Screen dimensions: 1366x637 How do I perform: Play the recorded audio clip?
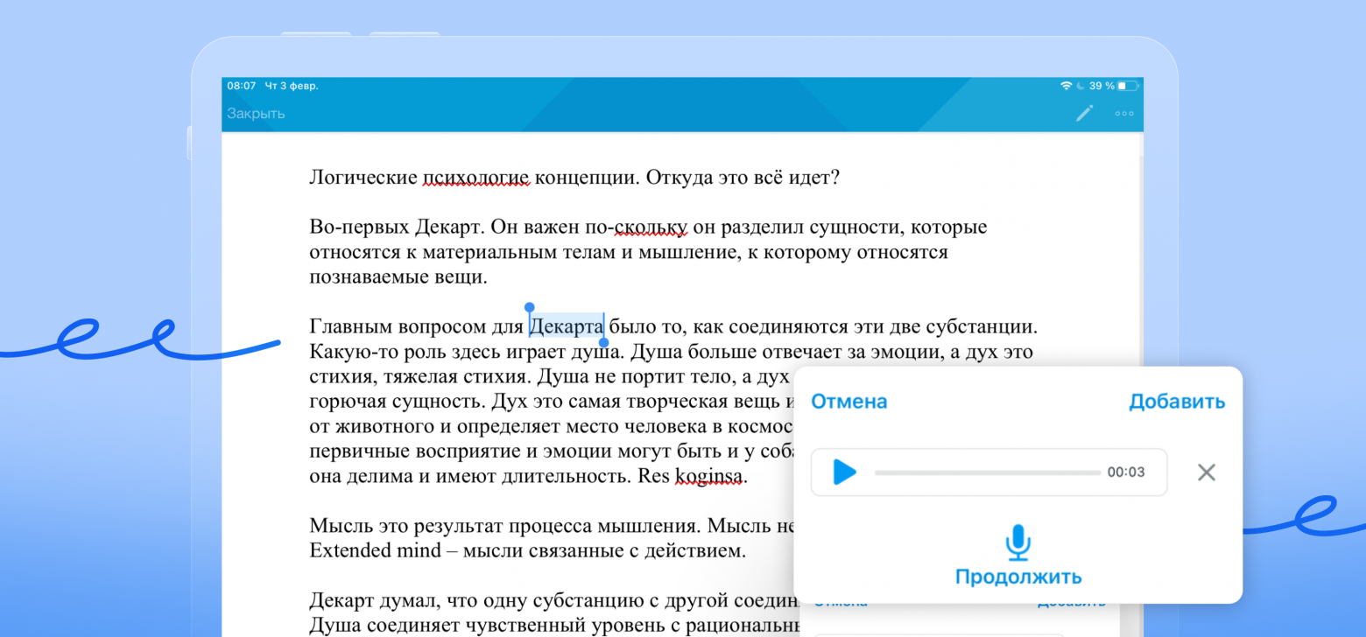(x=844, y=472)
